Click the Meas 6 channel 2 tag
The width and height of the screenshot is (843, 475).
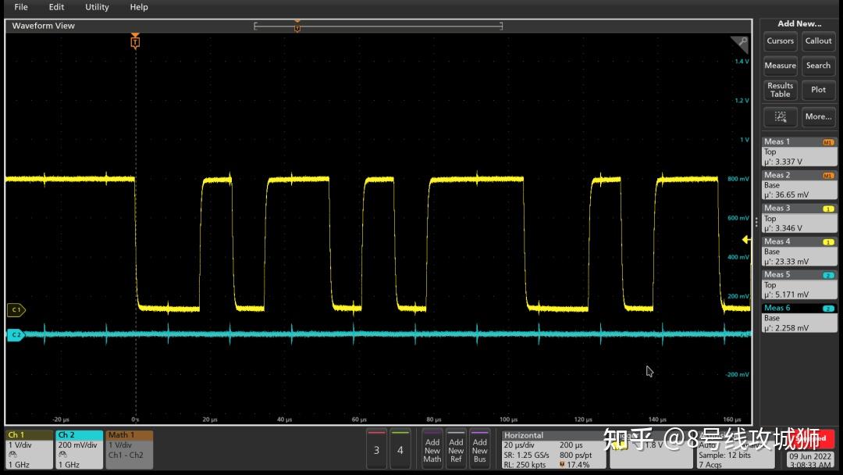coord(828,309)
